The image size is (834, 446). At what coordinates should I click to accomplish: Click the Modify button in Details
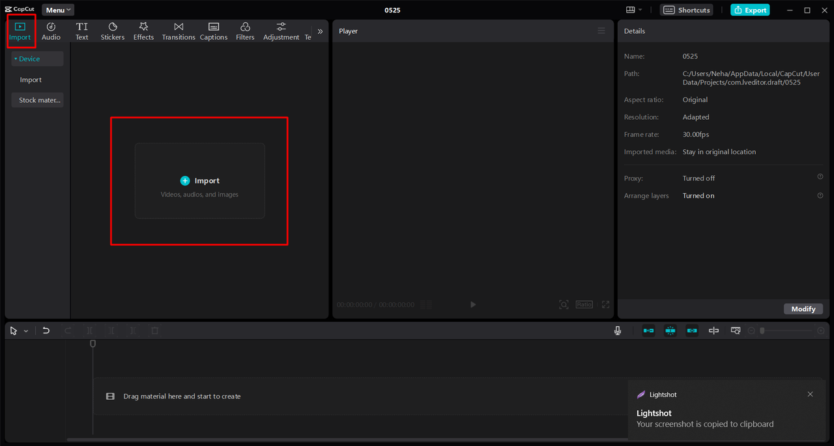coord(803,309)
